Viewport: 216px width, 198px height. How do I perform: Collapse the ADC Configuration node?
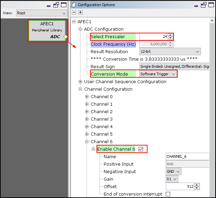point(80,29)
